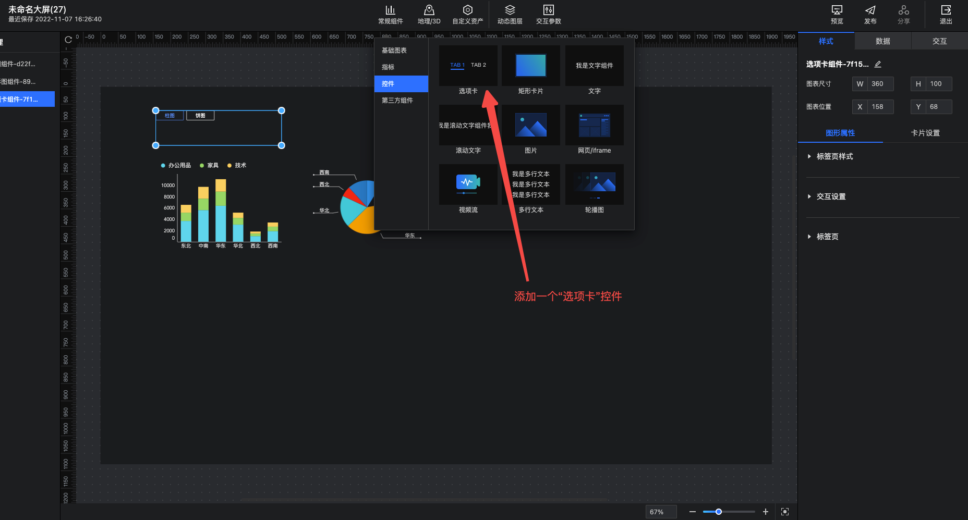Toggle 家具 legend in bar chart

coord(209,165)
